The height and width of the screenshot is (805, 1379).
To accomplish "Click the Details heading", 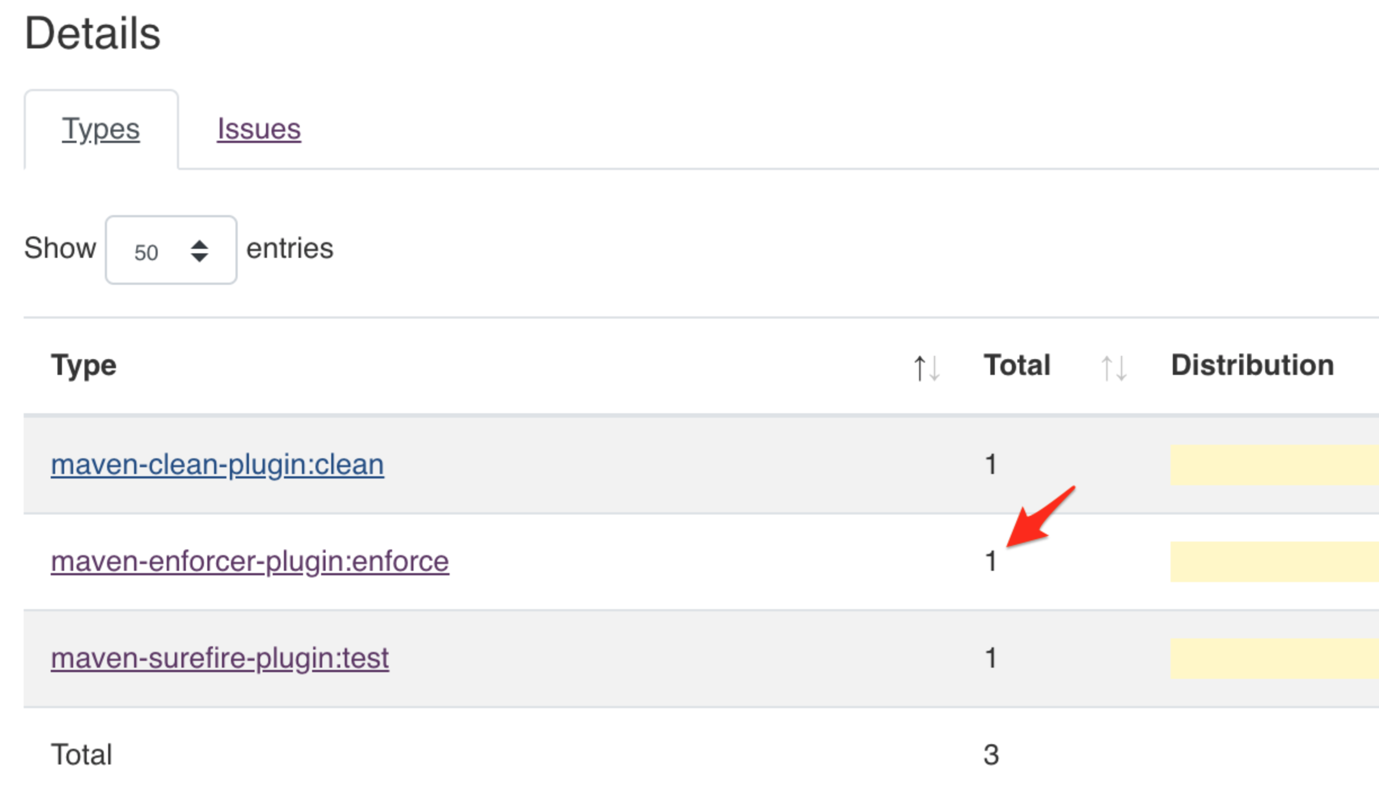I will [93, 34].
